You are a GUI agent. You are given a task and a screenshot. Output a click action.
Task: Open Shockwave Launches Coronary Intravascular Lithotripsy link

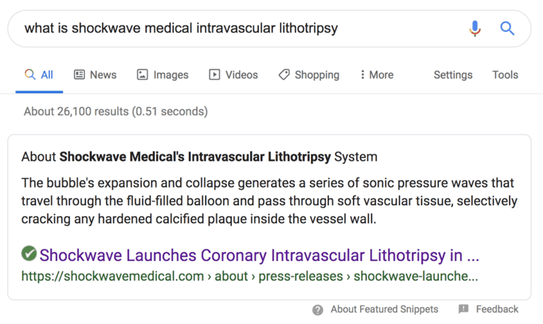[x=259, y=256]
